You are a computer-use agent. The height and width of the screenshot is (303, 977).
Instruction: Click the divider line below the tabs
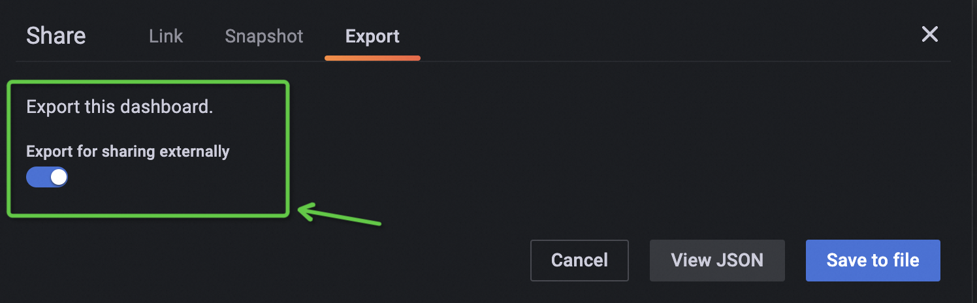[483, 61]
